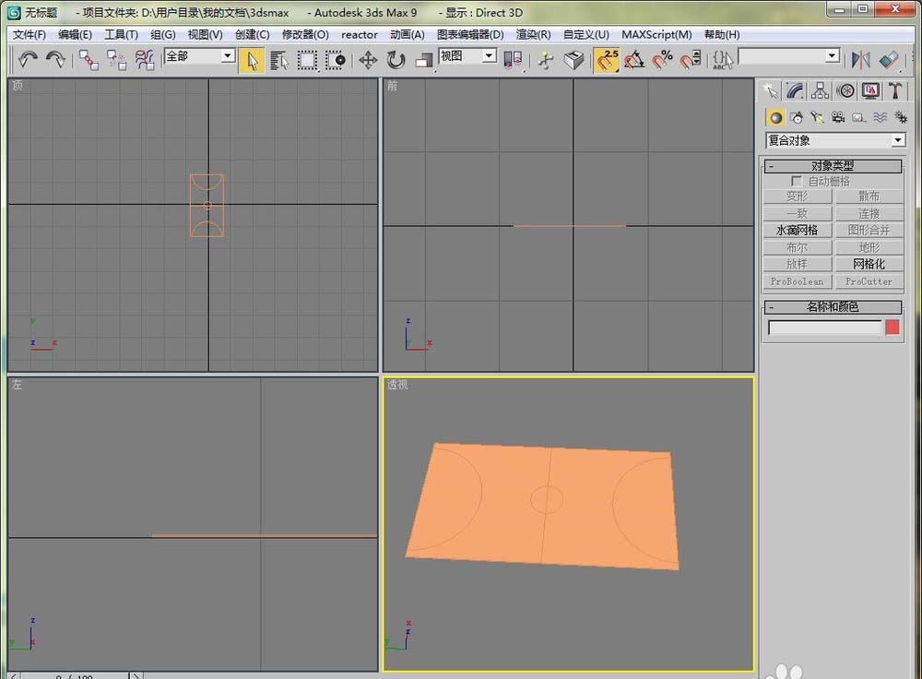Image resolution: width=922 pixels, height=679 pixels.
Task: Select the Systems gears category icon
Action: (900, 118)
